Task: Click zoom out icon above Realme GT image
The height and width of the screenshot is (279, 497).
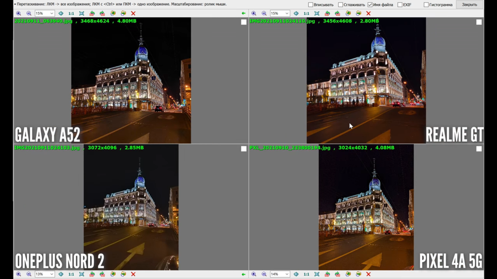Action: [x=264, y=13]
